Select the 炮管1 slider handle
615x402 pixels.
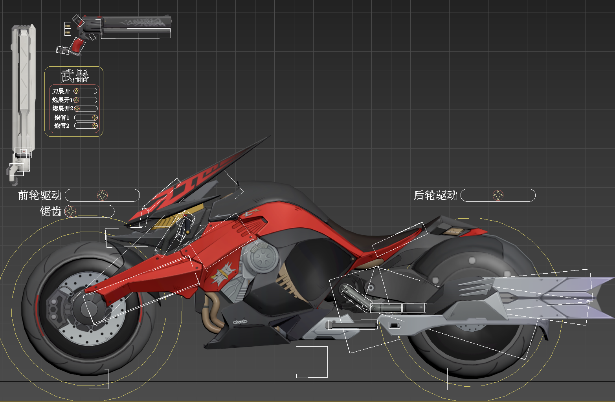click(x=95, y=117)
